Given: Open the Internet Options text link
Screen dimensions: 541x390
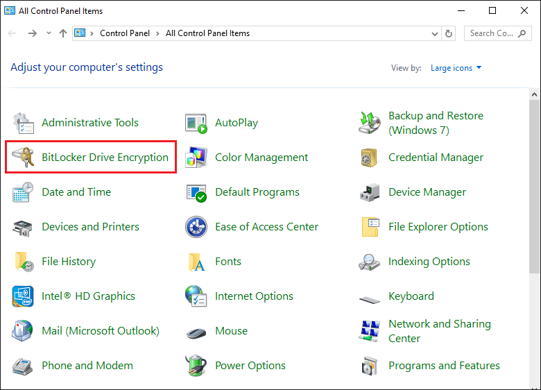Looking at the screenshot, I should coord(254,296).
